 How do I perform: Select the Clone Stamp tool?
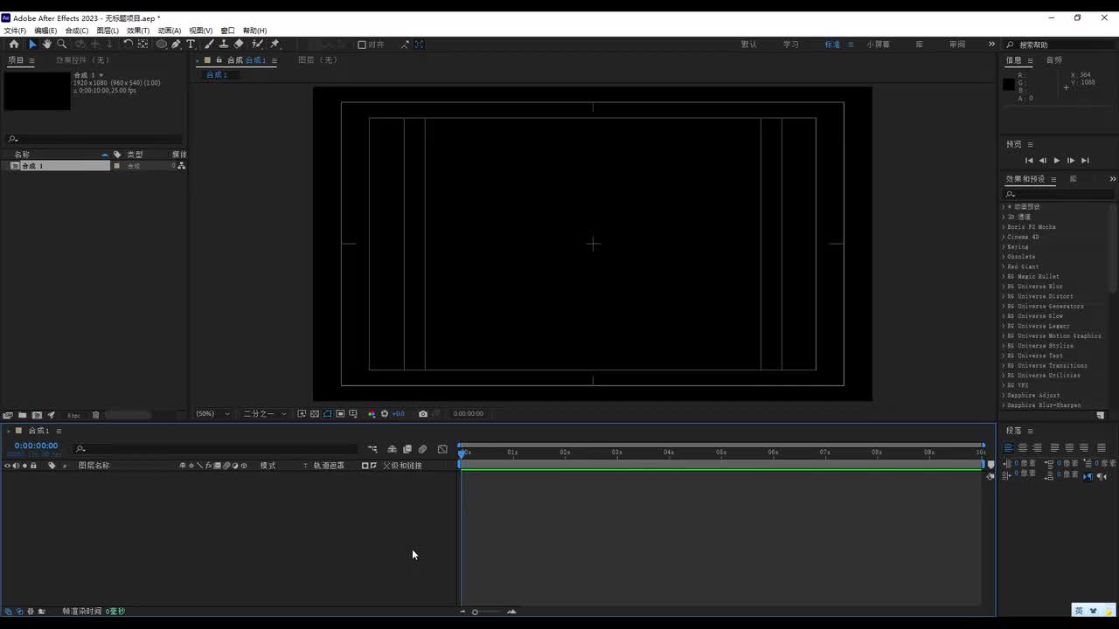click(224, 44)
